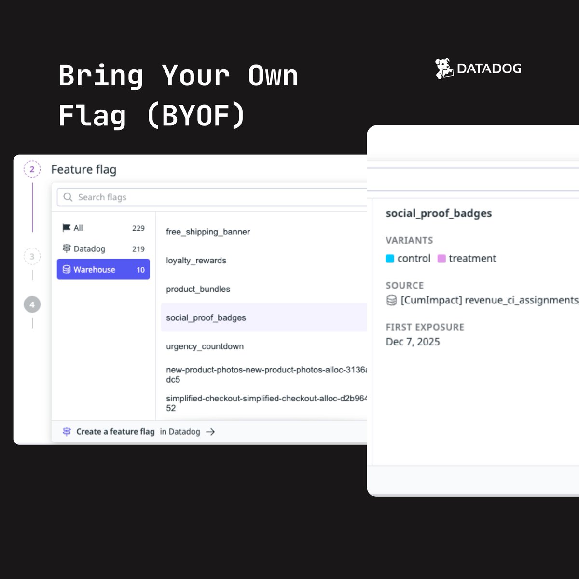Screen dimensions: 579x579
Task: Click the search magnifier icon
Action: (x=68, y=197)
